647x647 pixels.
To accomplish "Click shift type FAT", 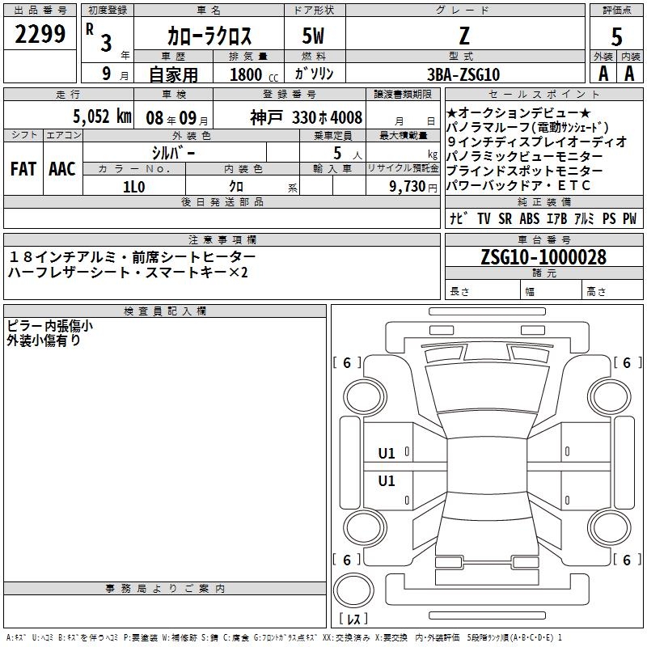I will [x=23, y=169].
